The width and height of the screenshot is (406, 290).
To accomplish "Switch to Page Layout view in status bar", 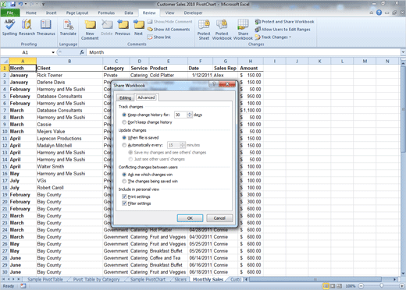I will coord(333,286).
